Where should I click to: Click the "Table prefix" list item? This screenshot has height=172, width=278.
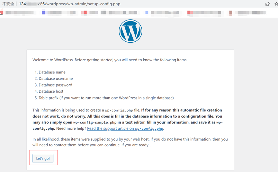pos(106,98)
